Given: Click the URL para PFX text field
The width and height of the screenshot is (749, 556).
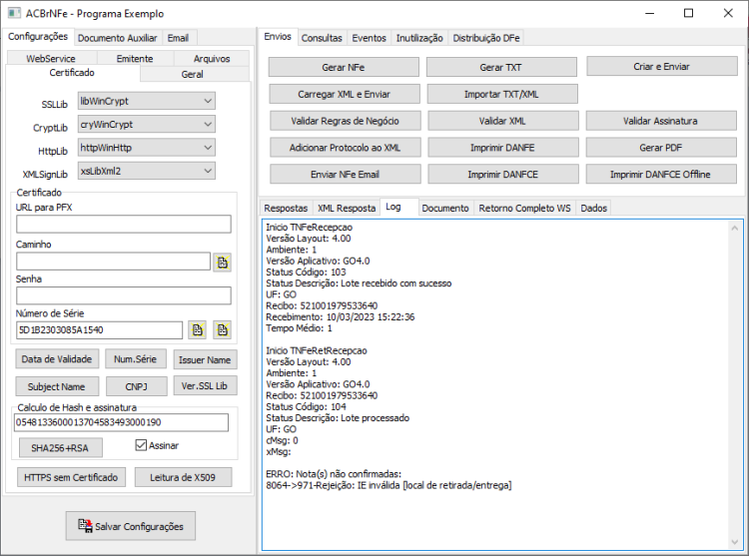Looking at the screenshot, I should [x=124, y=224].
